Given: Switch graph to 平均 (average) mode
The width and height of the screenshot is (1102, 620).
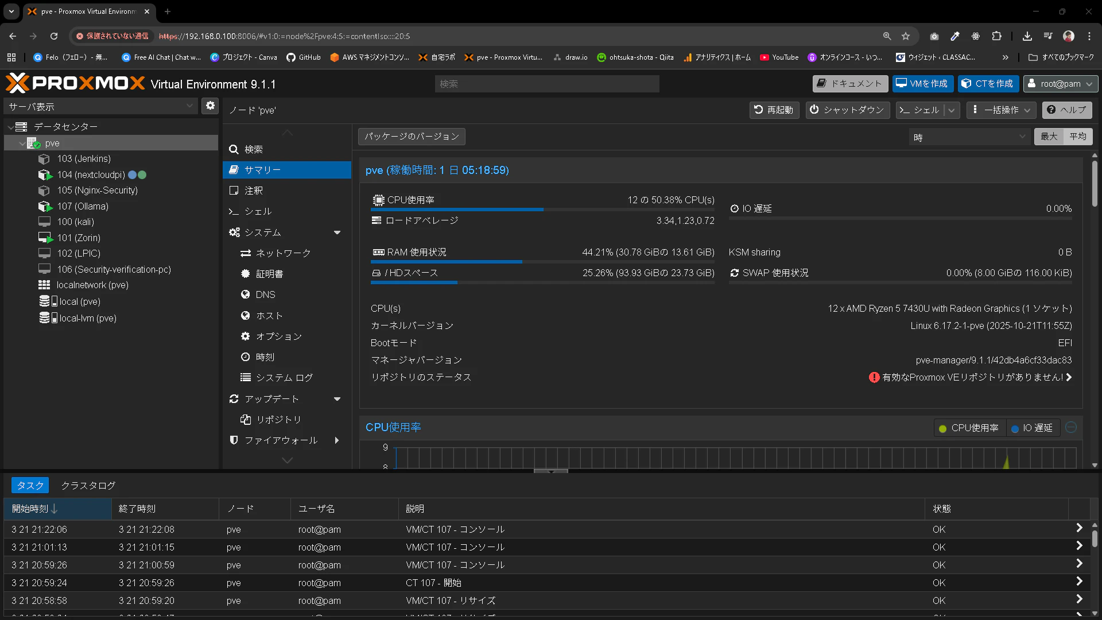Looking at the screenshot, I should tap(1077, 137).
